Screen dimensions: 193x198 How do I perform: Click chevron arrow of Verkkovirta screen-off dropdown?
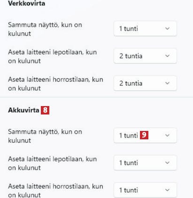pyautogui.click(x=167, y=29)
